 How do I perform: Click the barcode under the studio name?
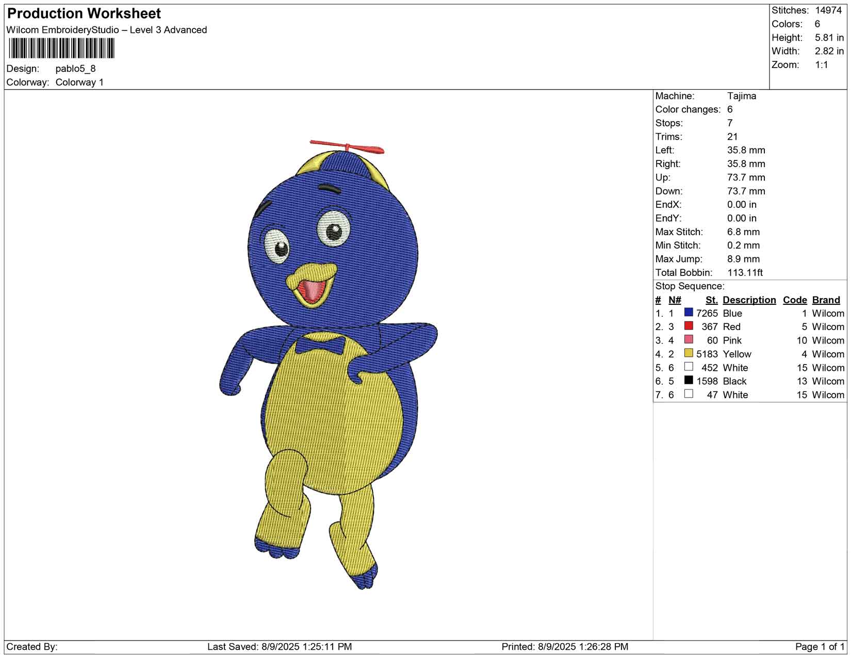pyautogui.click(x=61, y=48)
